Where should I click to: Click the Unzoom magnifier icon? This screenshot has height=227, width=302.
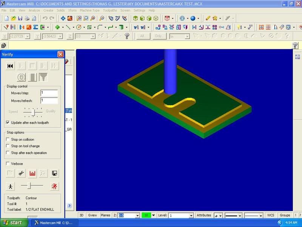pos(102,18)
